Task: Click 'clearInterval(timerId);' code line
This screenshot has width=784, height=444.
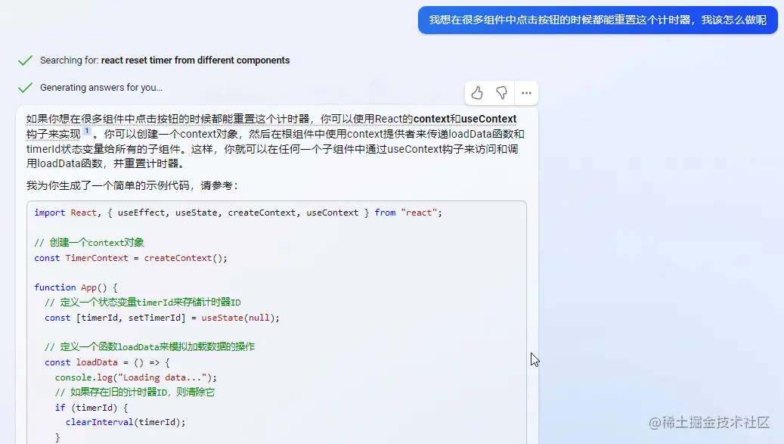Action: tap(126, 422)
